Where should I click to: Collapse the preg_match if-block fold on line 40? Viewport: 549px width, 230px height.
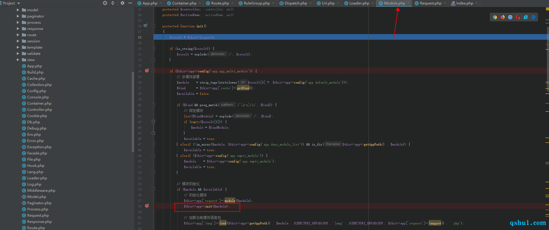coord(153,105)
